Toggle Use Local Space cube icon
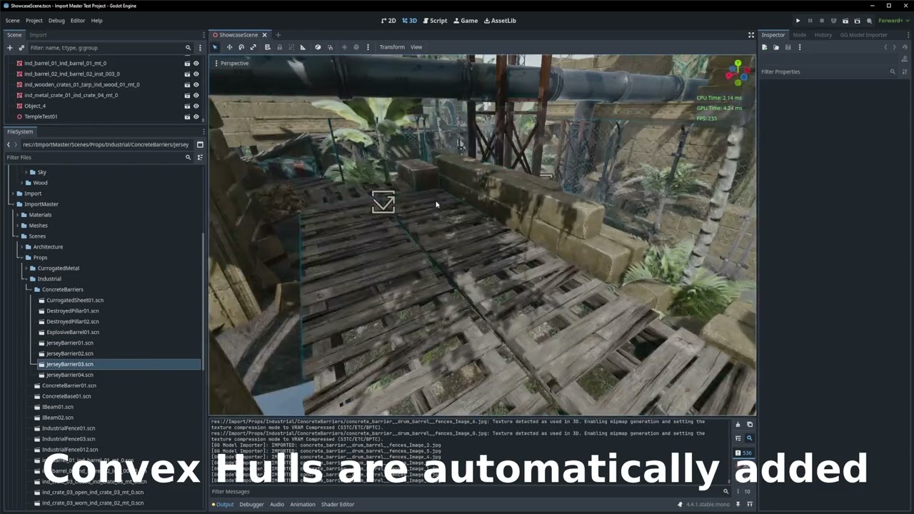This screenshot has width=914, height=514. tap(318, 47)
